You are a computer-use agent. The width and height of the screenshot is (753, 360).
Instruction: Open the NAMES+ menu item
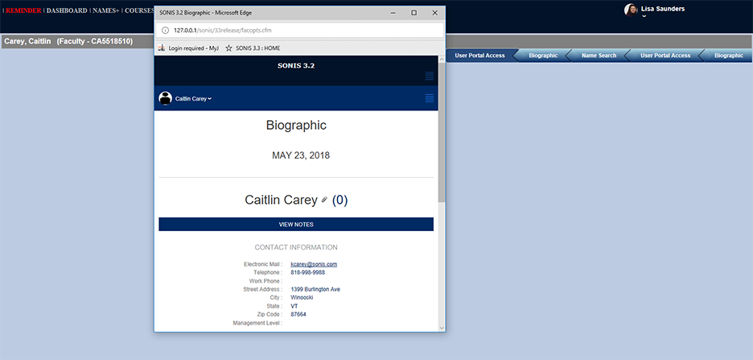[x=105, y=10]
